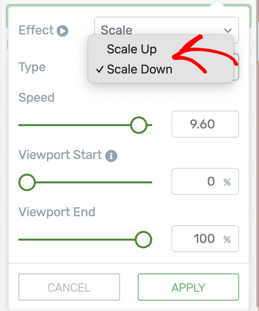The image size is (259, 311).
Task: Focus the Viewport End field showing 100
Action: (205, 239)
